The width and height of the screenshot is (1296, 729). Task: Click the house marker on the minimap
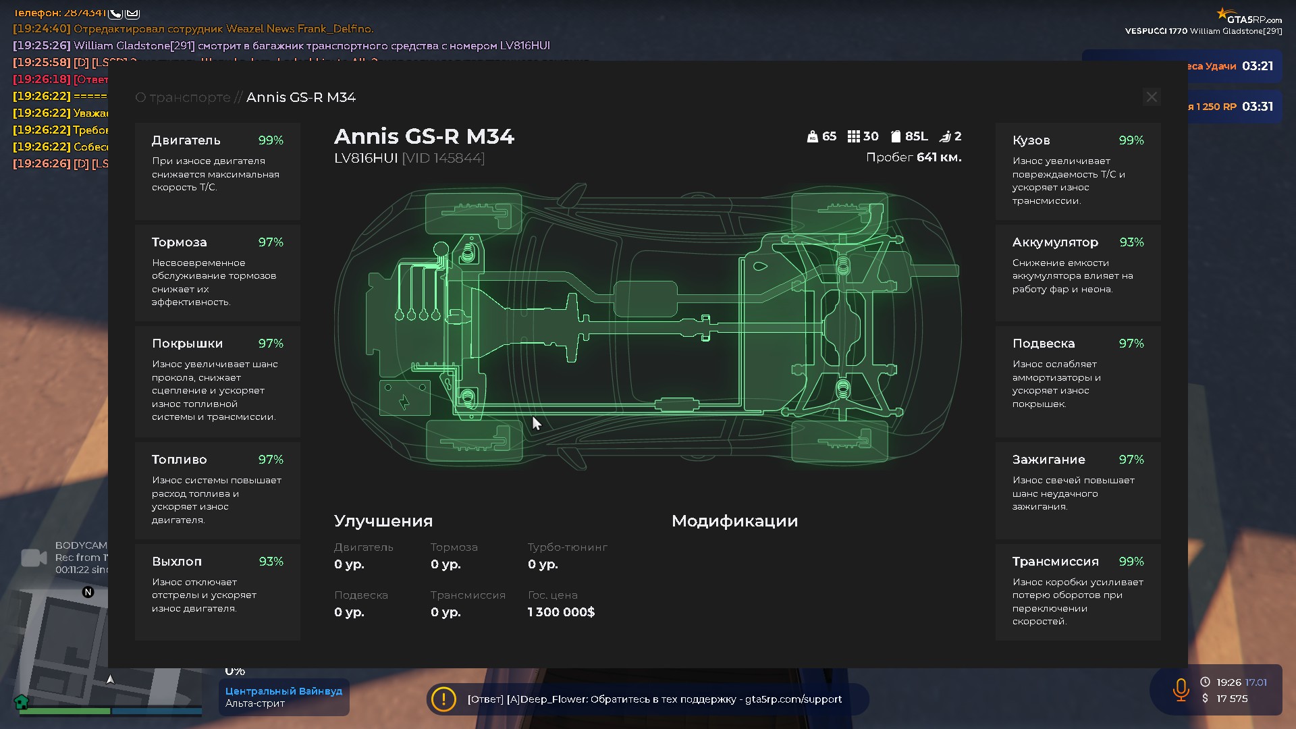pos(21,701)
